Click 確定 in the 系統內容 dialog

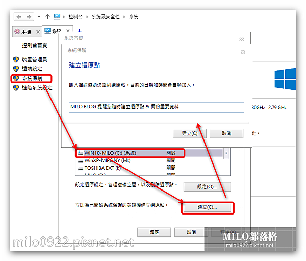(x=154, y=232)
